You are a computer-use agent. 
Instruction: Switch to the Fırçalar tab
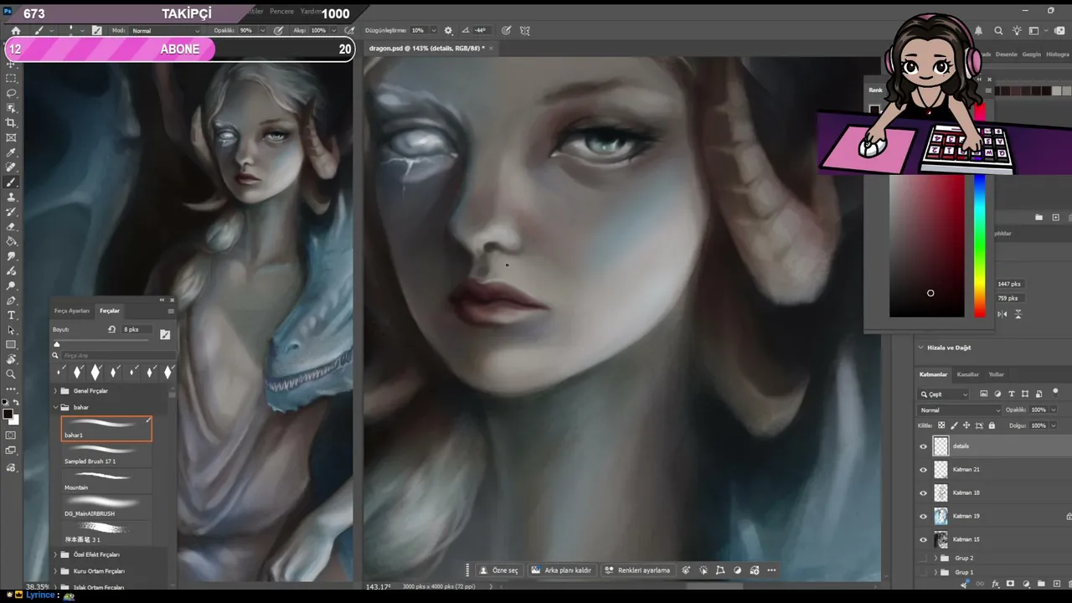pos(110,311)
